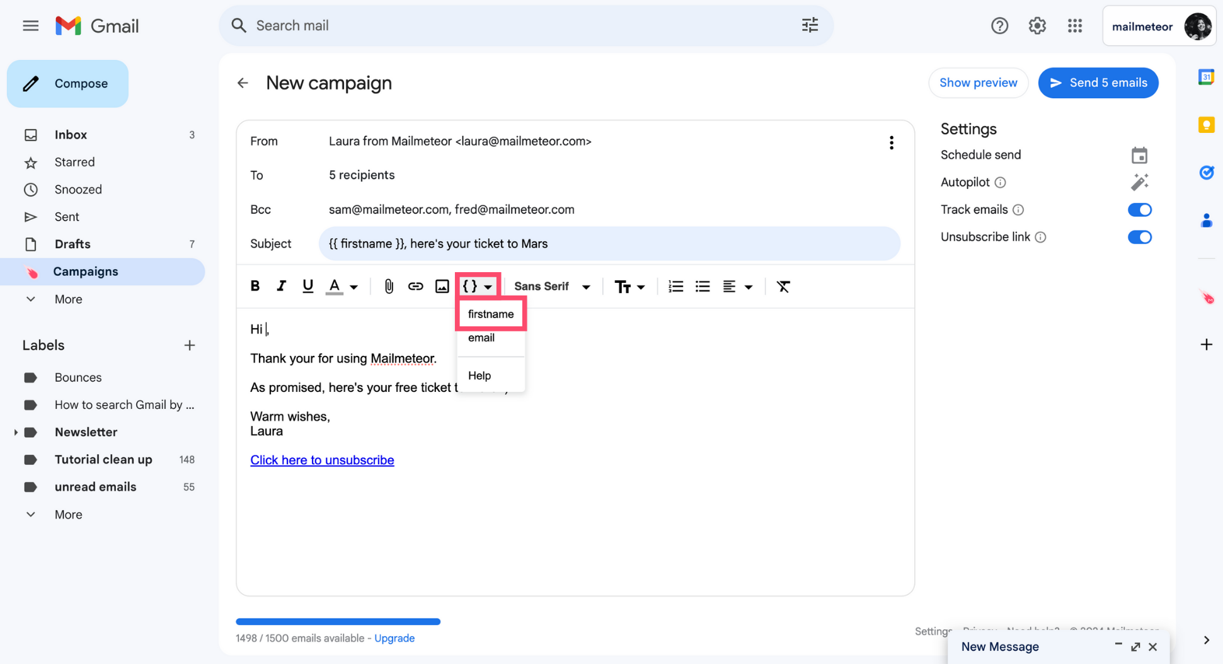1223x664 pixels.
Task: Open Google Calendar side panel icon
Action: pyautogui.click(x=1206, y=77)
